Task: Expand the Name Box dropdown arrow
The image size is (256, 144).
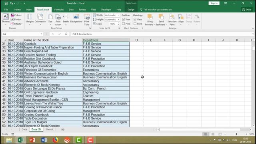Action: [42, 34]
